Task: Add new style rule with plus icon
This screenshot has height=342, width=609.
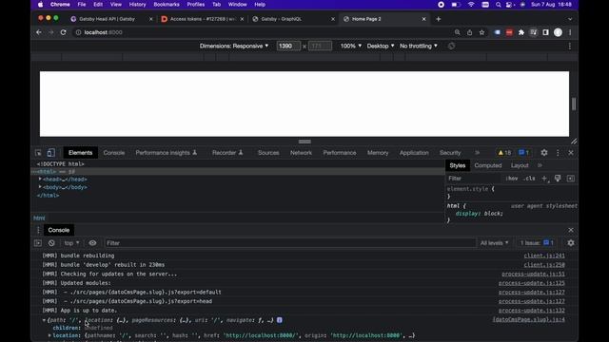Action: click(x=544, y=179)
